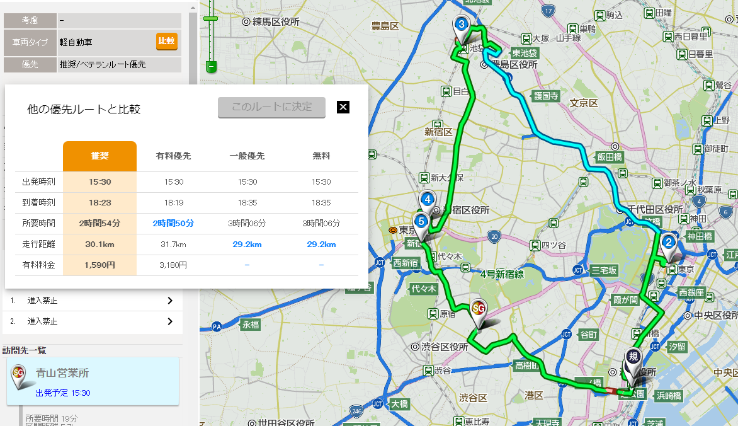Click map waypoint marker 4

pyautogui.click(x=428, y=202)
